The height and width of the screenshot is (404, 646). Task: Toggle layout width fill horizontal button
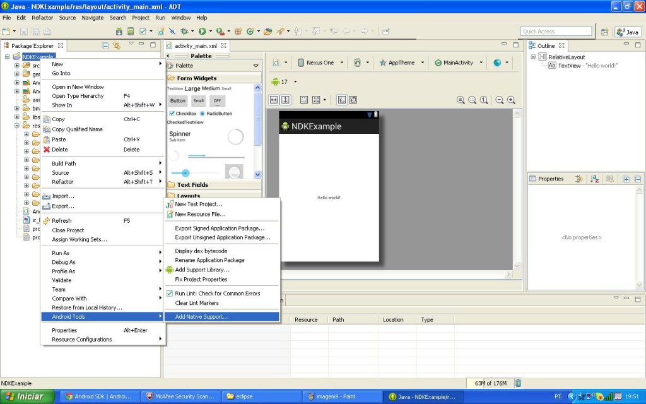pyautogui.click(x=274, y=100)
